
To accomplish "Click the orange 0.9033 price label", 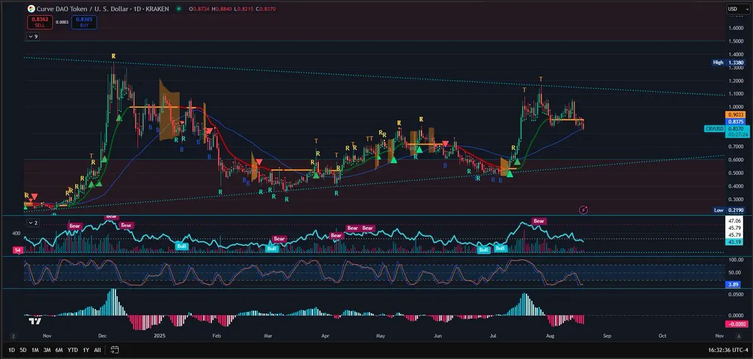I will pos(734,115).
